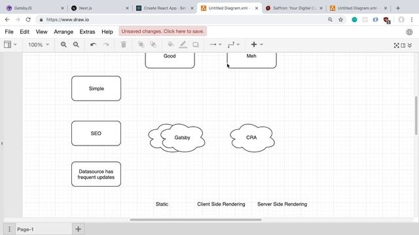Bookmark this page with star icon
Viewport: 419px width, 235px height.
(340, 20)
